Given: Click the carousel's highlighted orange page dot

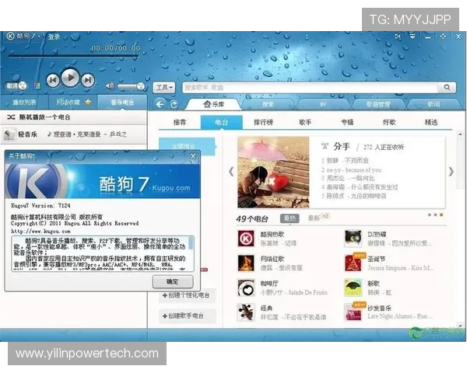Looking at the screenshot, I should [x=441, y=214].
